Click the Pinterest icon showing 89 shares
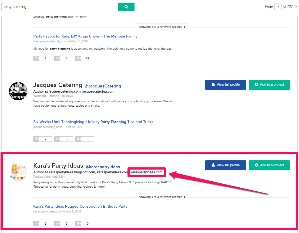 coord(79,58)
